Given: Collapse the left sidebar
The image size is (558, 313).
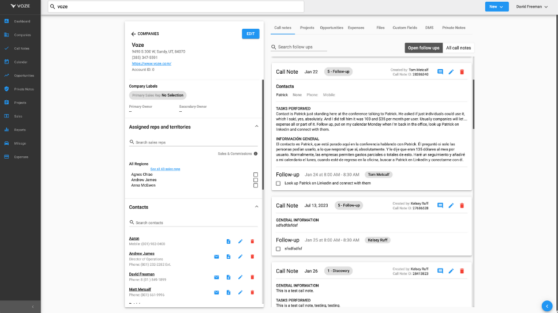Looking at the screenshot, I should coord(33,307).
